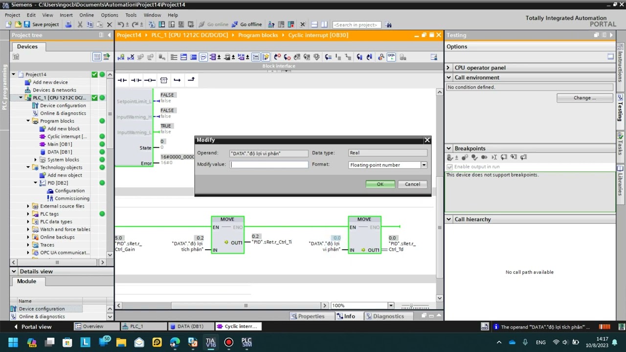Click the split editor horizontally icon
The image size is (626, 352).
314,24
